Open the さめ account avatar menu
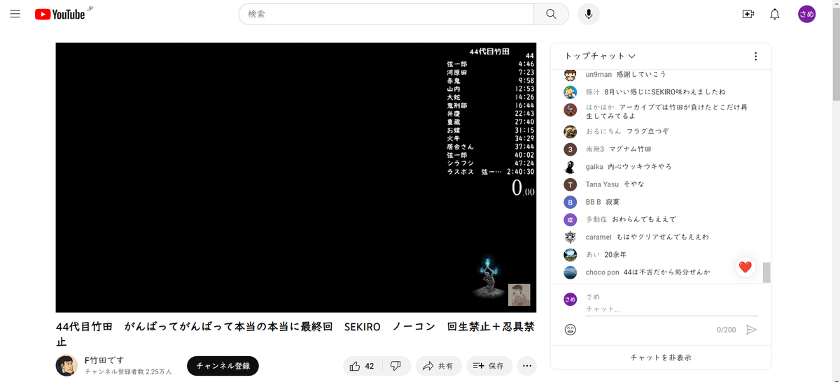The height and width of the screenshot is (382, 840). click(807, 14)
